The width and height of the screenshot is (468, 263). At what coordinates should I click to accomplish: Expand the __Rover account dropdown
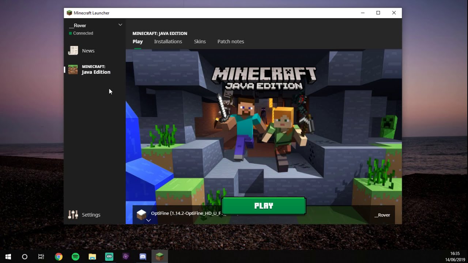pyautogui.click(x=120, y=25)
